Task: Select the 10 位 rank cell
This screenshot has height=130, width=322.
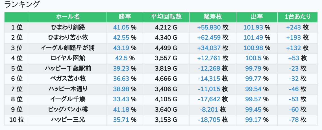Action: [x=17, y=120]
